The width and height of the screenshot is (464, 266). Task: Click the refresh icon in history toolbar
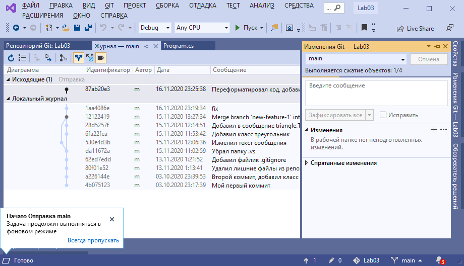tap(11, 58)
